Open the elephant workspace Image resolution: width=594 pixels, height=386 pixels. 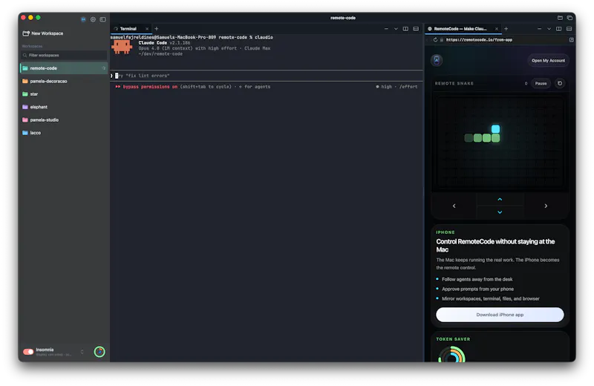tap(64, 107)
